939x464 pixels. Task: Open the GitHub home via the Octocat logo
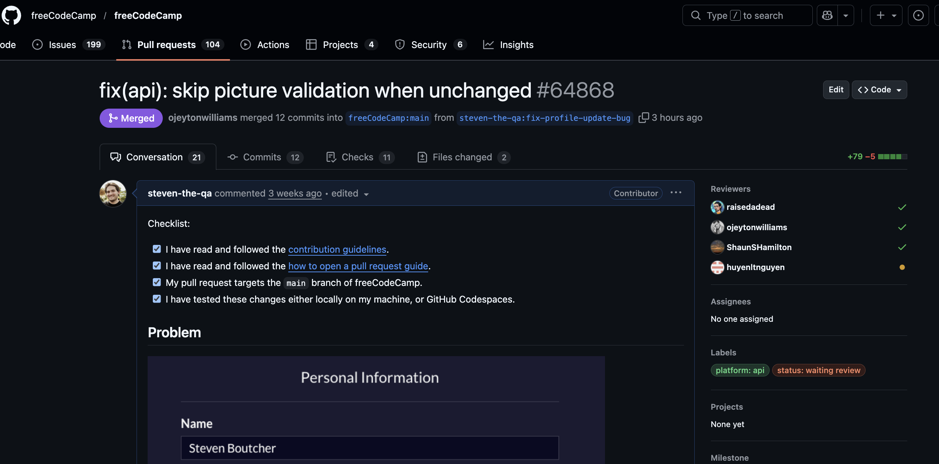point(11,15)
